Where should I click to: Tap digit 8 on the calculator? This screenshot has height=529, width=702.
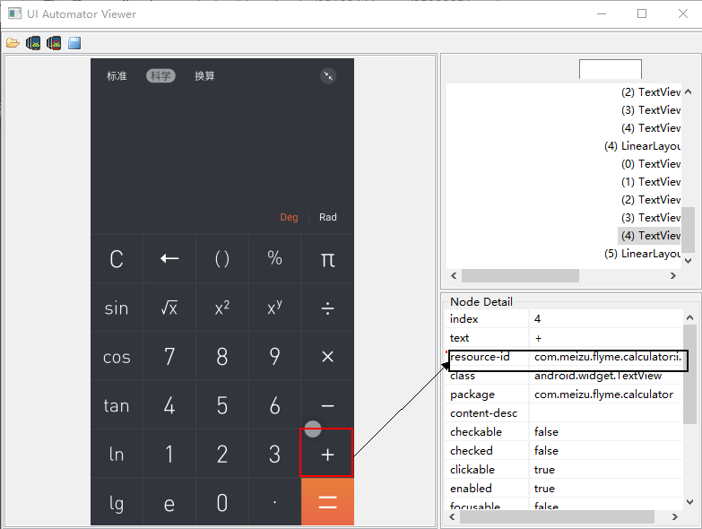[222, 357]
